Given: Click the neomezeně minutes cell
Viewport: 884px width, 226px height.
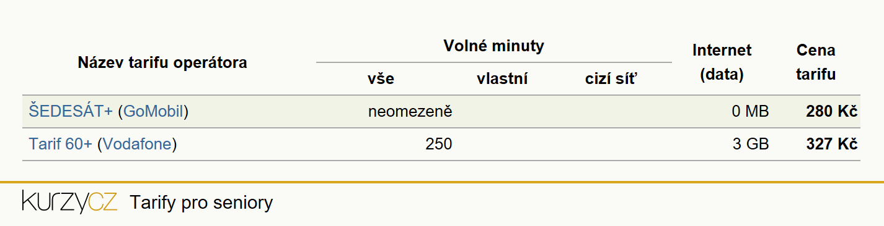Looking at the screenshot, I should click(x=410, y=112).
